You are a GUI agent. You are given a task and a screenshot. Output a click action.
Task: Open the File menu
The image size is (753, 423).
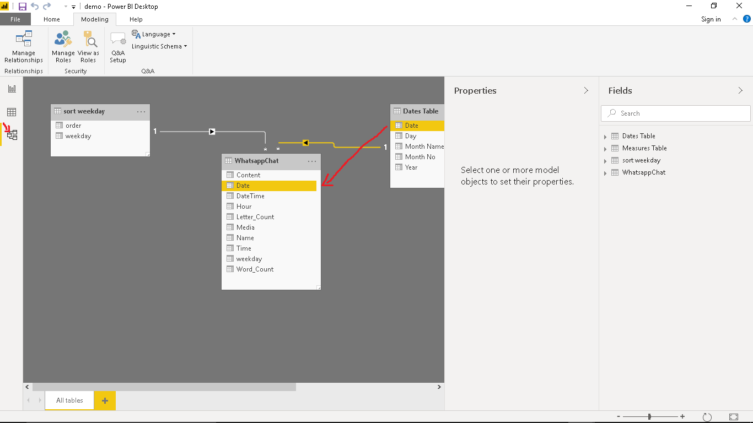15,19
